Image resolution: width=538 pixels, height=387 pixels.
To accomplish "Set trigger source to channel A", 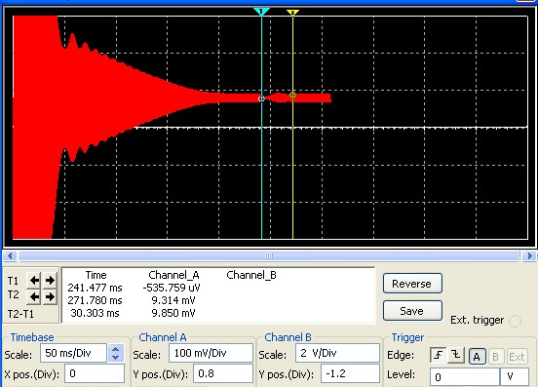I will click(477, 357).
